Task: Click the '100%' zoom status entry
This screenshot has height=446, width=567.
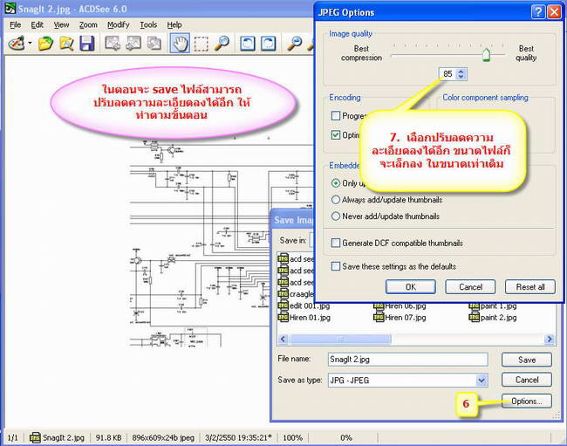Action: pos(292,437)
